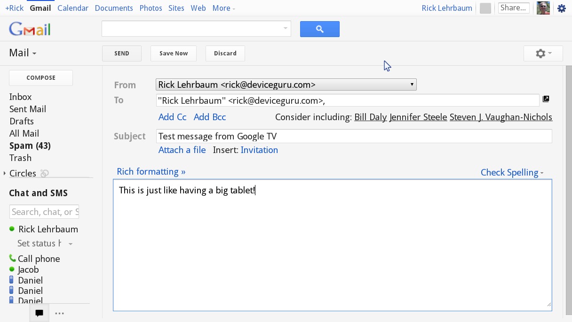Click into the To recipients field
This screenshot has height=322, width=572.
click(x=348, y=100)
